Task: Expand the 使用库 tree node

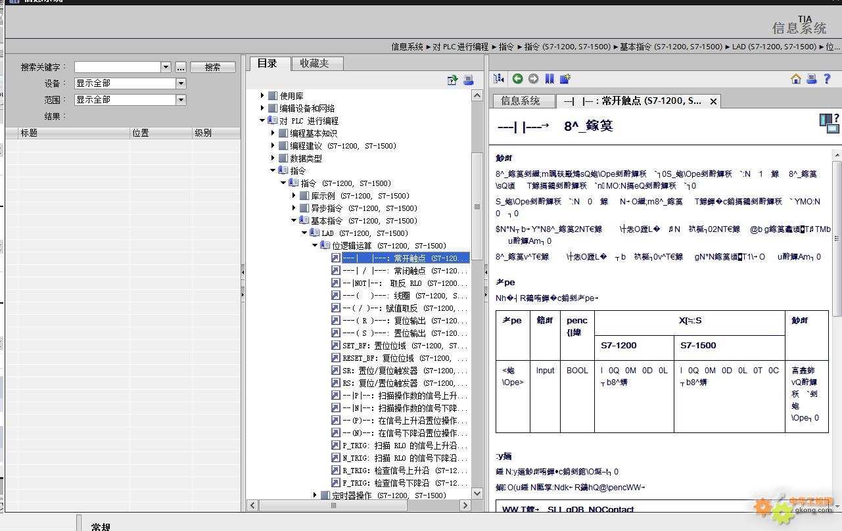Action: (262, 96)
